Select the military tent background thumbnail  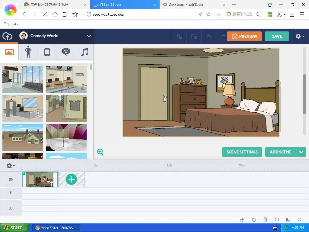(x=66, y=108)
